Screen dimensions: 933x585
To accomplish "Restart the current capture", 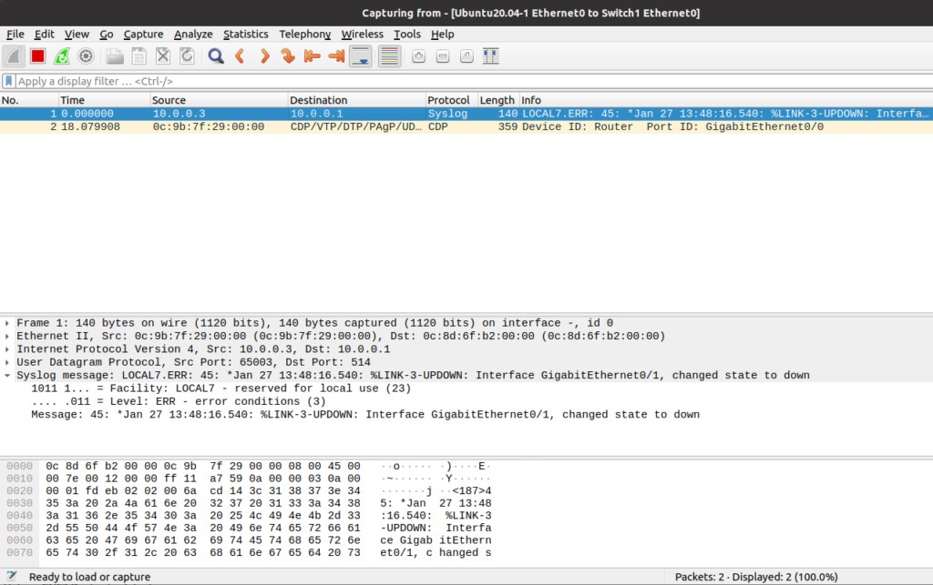I will [x=62, y=56].
